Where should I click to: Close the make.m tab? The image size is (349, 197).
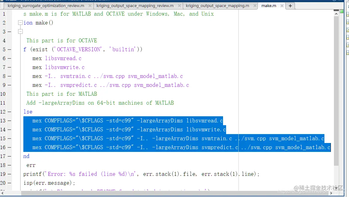(282, 6)
